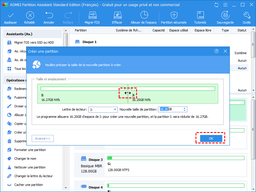Confirm with the OK button
The height and width of the screenshot is (192, 256).
pos(211,138)
